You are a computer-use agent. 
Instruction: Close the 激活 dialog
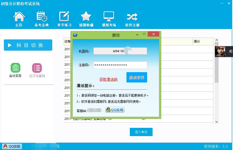pyautogui.click(x=154, y=35)
